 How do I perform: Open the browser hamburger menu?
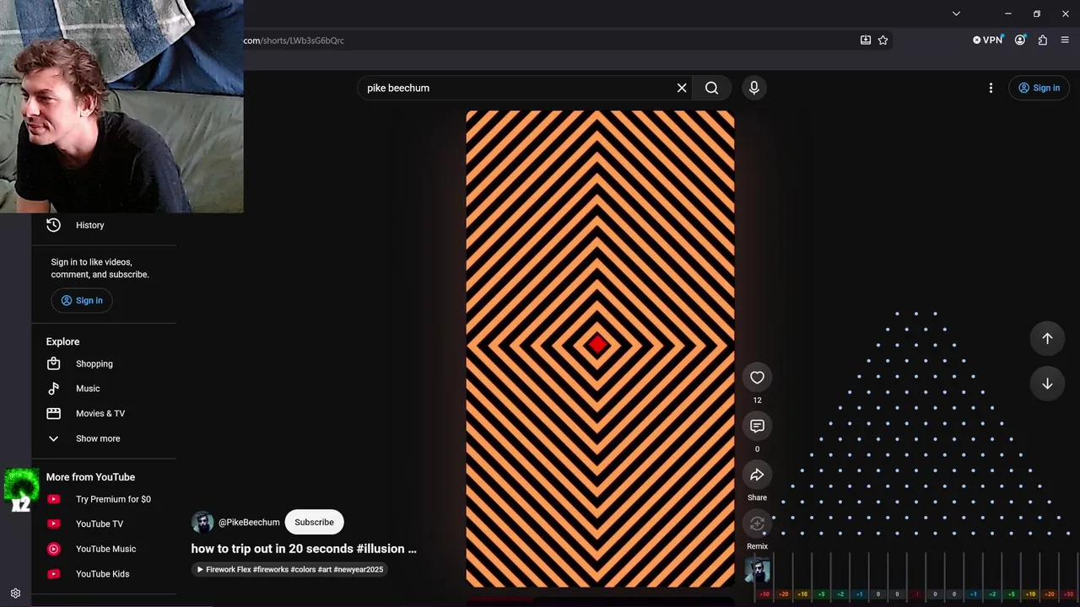(x=1065, y=40)
